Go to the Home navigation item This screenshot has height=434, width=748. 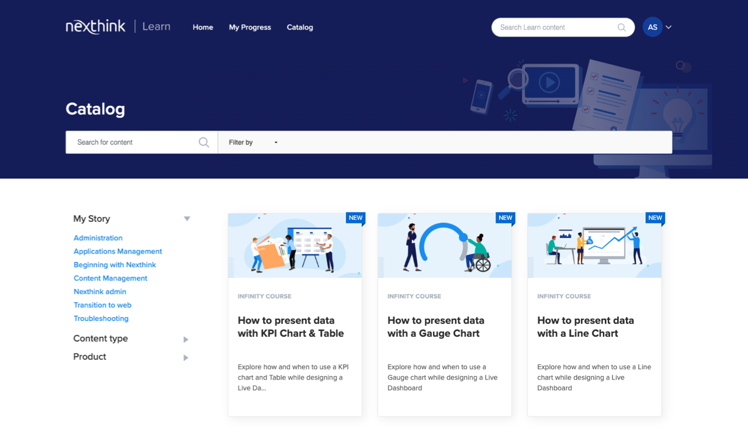(x=203, y=27)
